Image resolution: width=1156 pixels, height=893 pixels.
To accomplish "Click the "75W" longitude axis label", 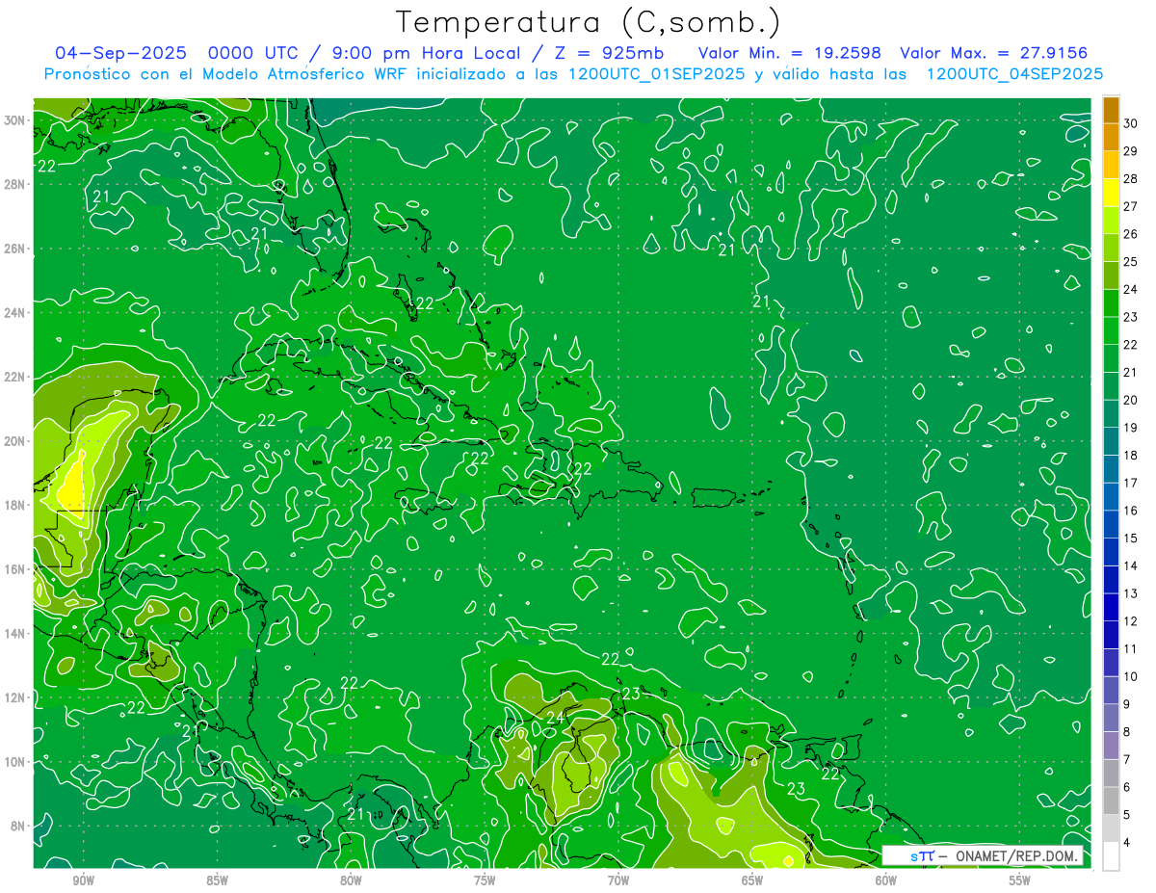I will (485, 880).
